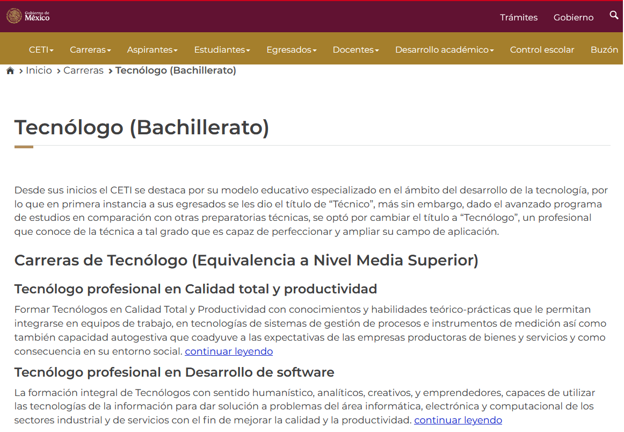Click heading 'Tecnólogo profesional en Desarrollo de software'
624x432 pixels.
[x=175, y=372]
